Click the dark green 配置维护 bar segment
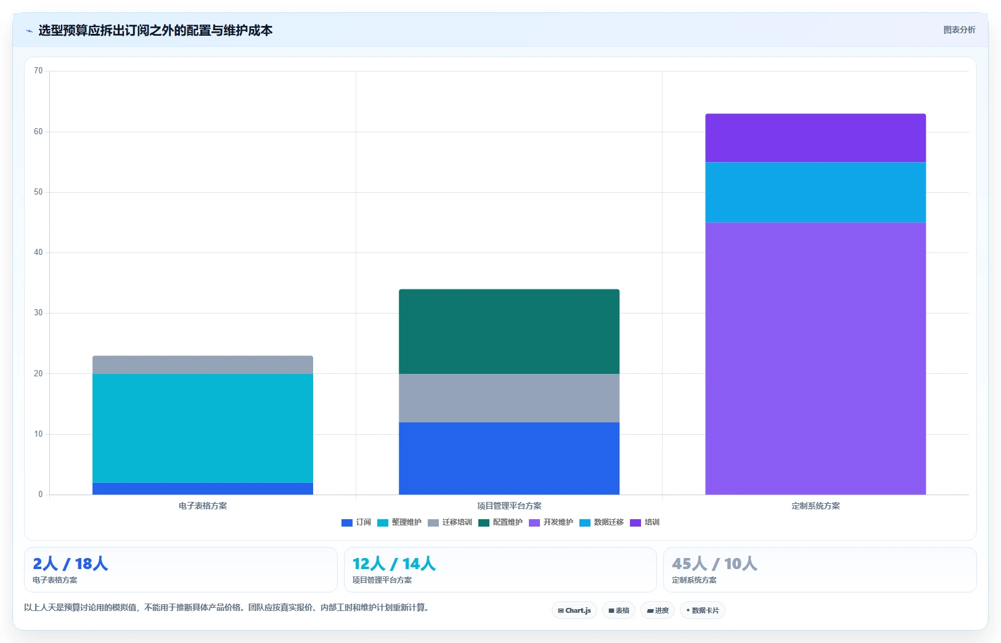 coord(509,331)
